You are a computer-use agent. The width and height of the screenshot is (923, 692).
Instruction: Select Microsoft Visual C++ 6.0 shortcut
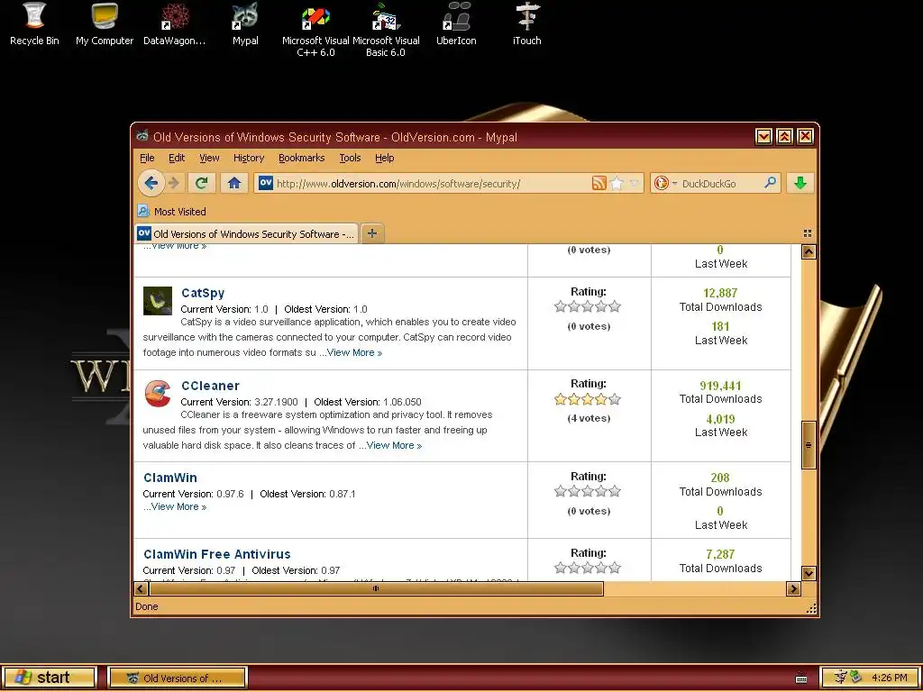click(315, 30)
